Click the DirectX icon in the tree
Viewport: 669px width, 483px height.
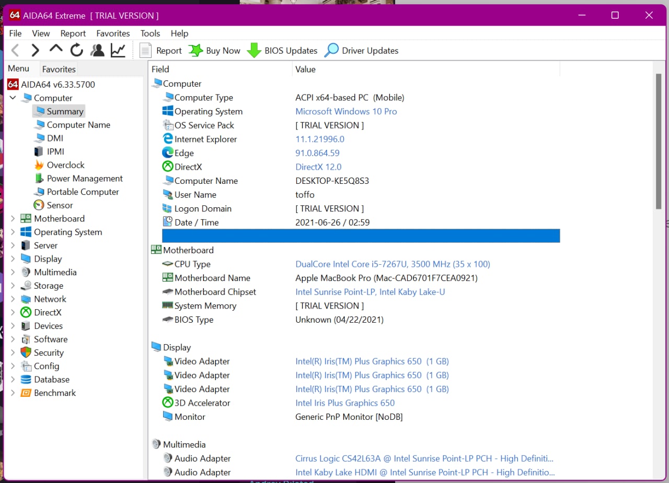(26, 313)
